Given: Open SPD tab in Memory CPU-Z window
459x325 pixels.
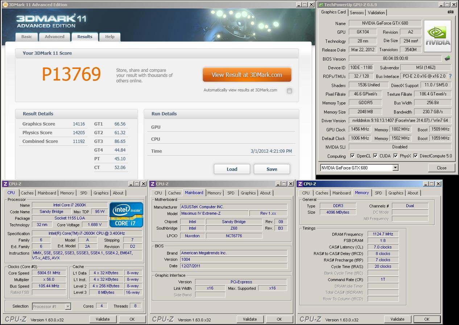Looking at the screenshot, I should pos(379,193).
